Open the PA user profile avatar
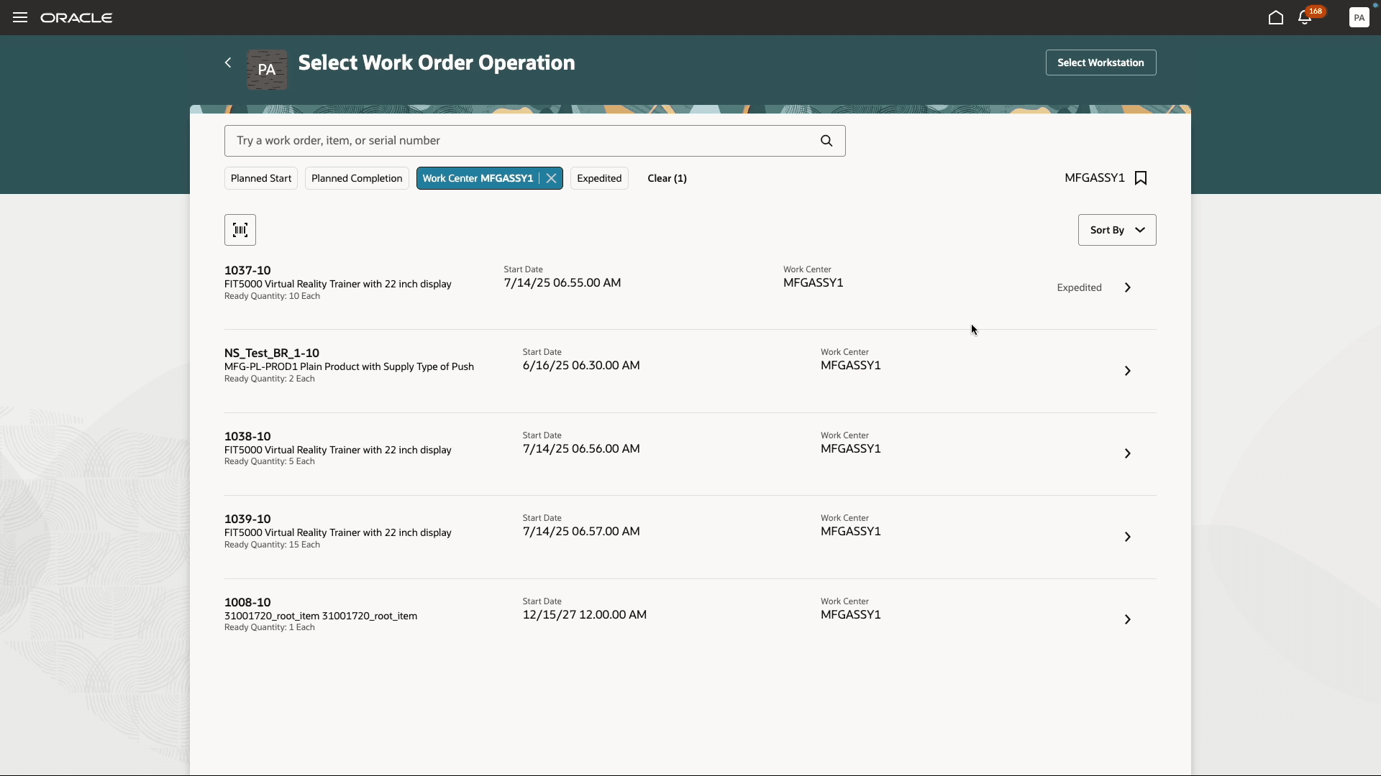 pos(1359,18)
